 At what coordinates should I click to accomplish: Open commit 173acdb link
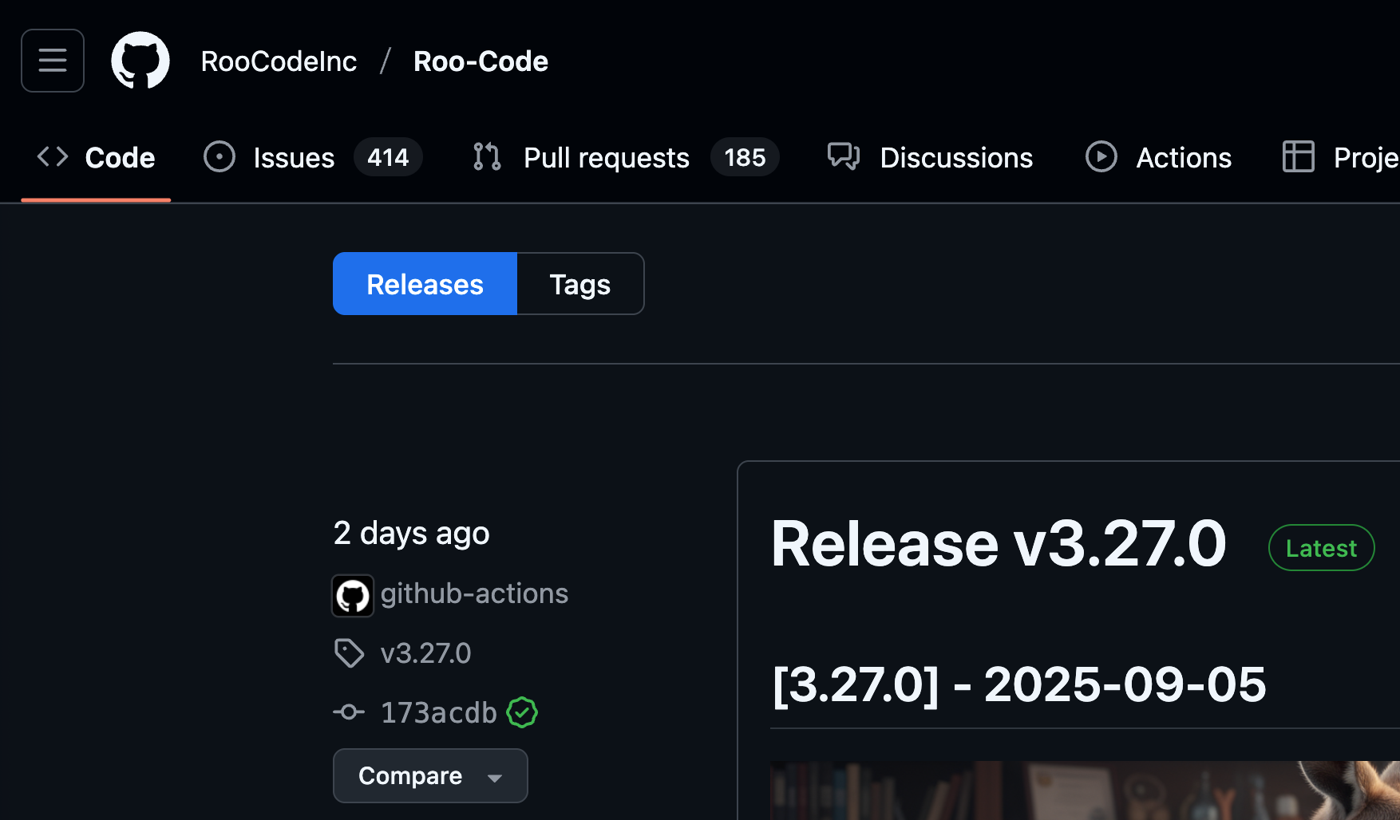click(438, 712)
